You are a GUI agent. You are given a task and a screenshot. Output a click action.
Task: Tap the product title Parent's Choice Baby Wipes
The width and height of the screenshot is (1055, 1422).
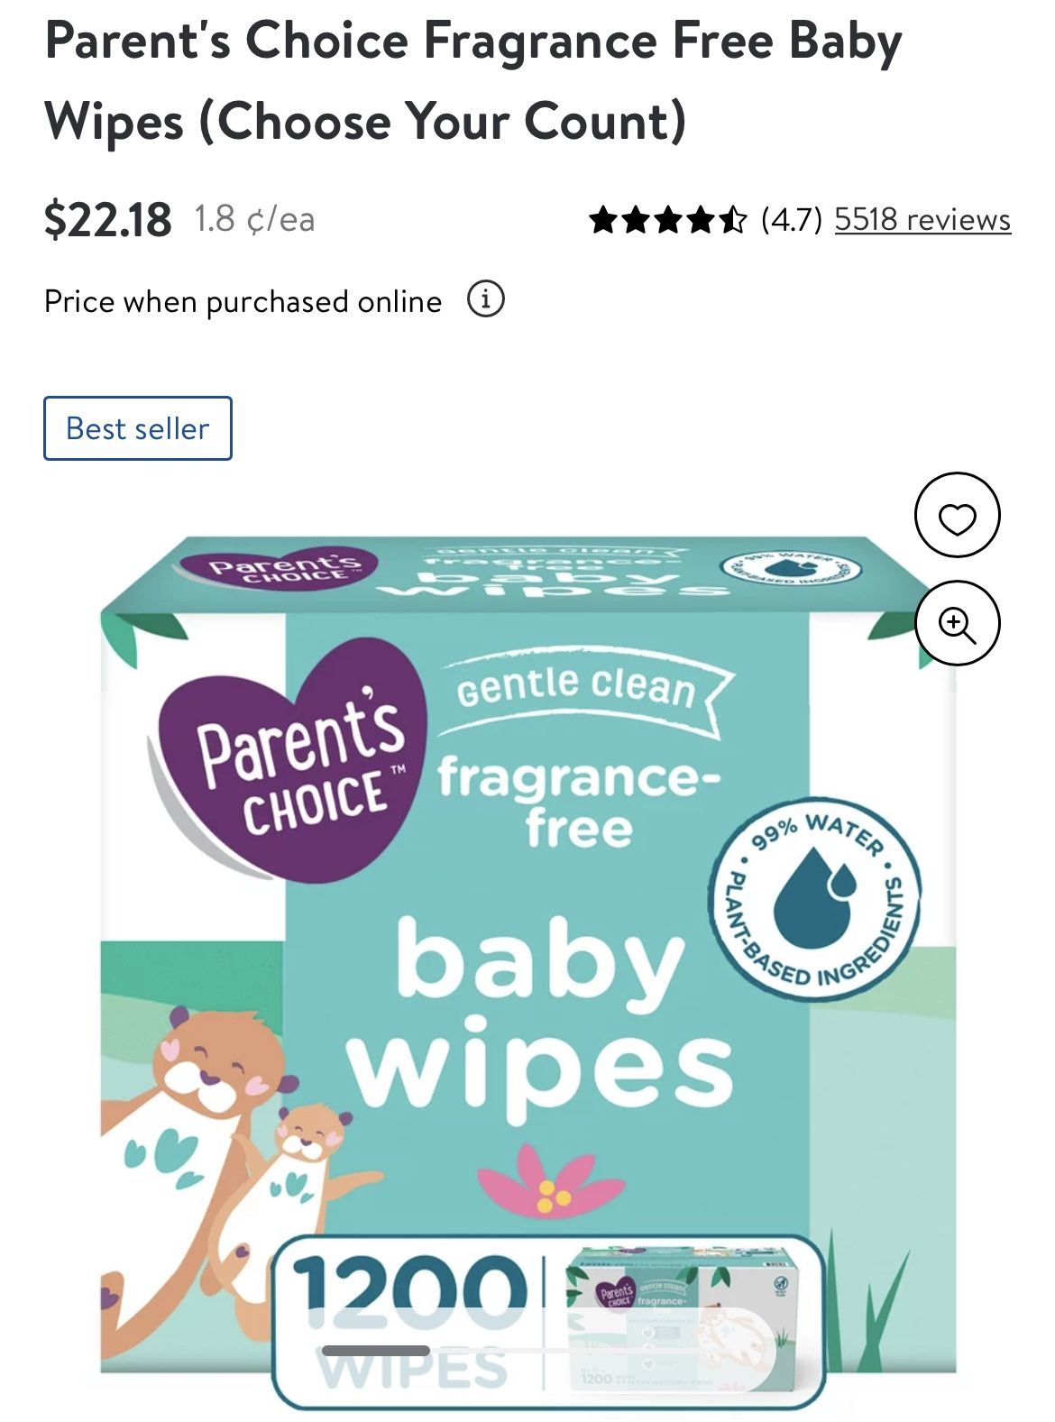[473, 81]
